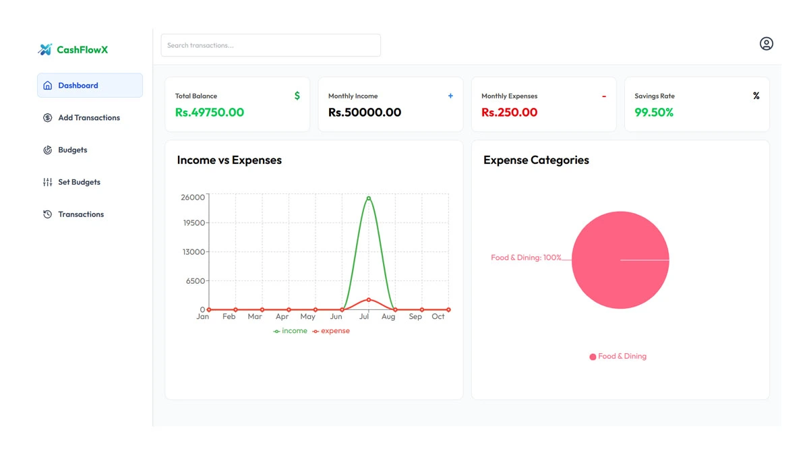
Task: Click the 99.50% savings rate value
Action: point(654,113)
